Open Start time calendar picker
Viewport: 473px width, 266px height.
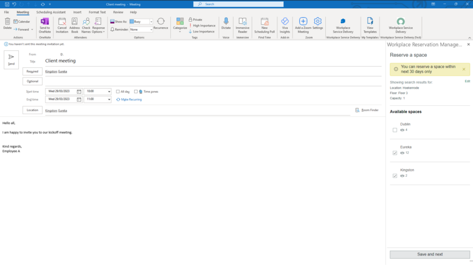(79, 92)
